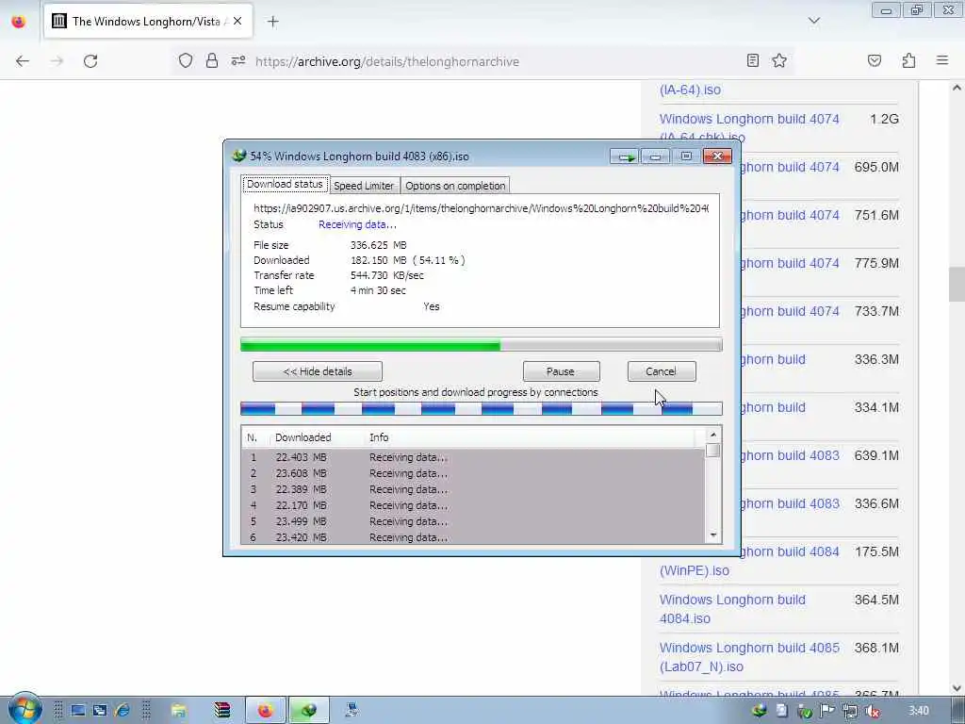Close the Windows Longhorn/Vista tab
Image resolution: width=965 pixels, height=724 pixels.
tap(237, 21)
